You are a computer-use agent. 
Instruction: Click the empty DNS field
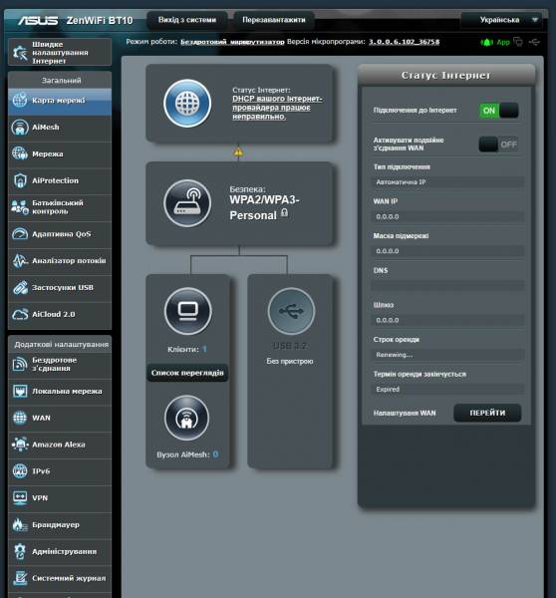coord(447,286)
